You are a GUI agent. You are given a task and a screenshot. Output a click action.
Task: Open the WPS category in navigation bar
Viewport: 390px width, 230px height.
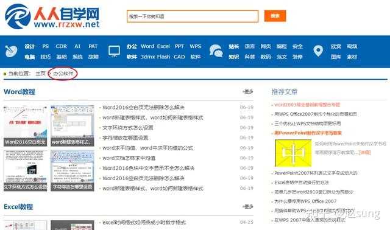[195, 46]
